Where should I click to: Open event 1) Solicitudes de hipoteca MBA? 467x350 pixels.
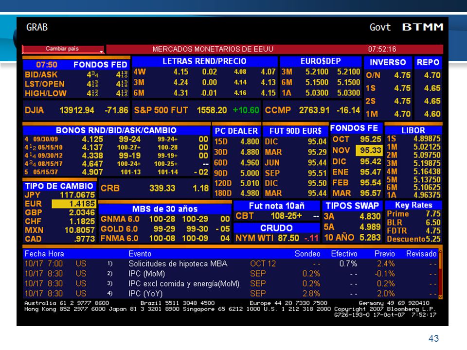click(x=231, y=264)
